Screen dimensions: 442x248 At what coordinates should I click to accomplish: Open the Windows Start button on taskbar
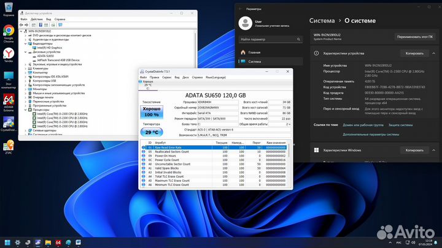[7, 242]
